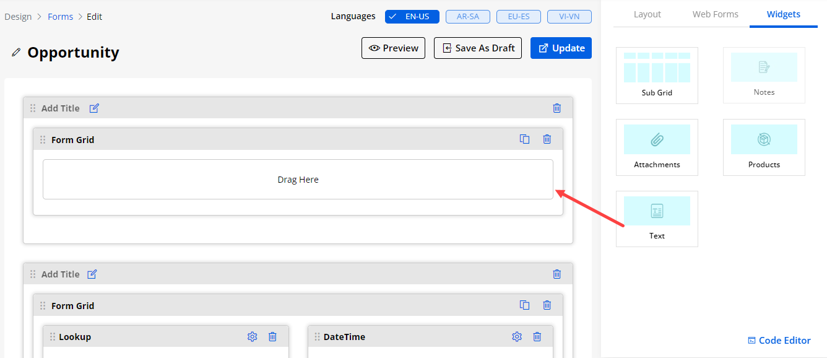827x358 pixels.
Task: Click the Preview button
Action: (x=393, y=48)
